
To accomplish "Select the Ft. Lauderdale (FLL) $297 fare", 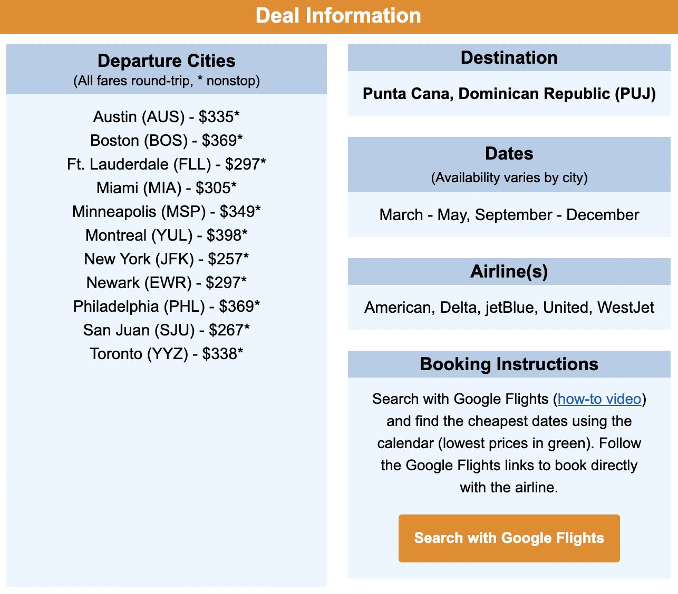I will (166, 164).
